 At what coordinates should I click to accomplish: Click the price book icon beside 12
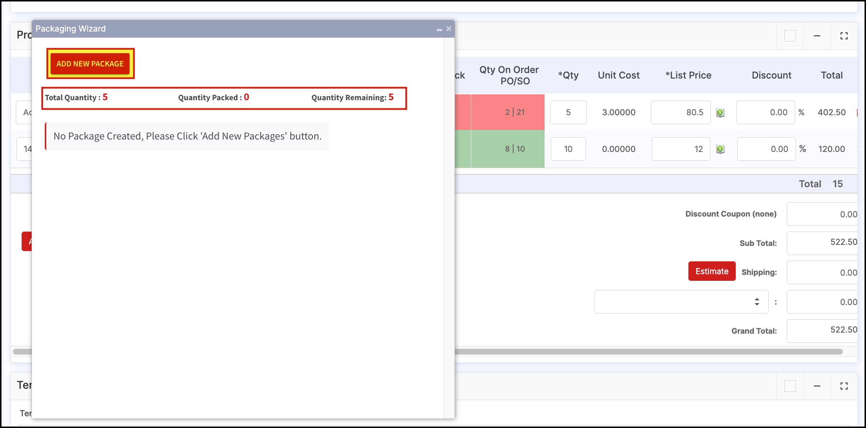720,149
